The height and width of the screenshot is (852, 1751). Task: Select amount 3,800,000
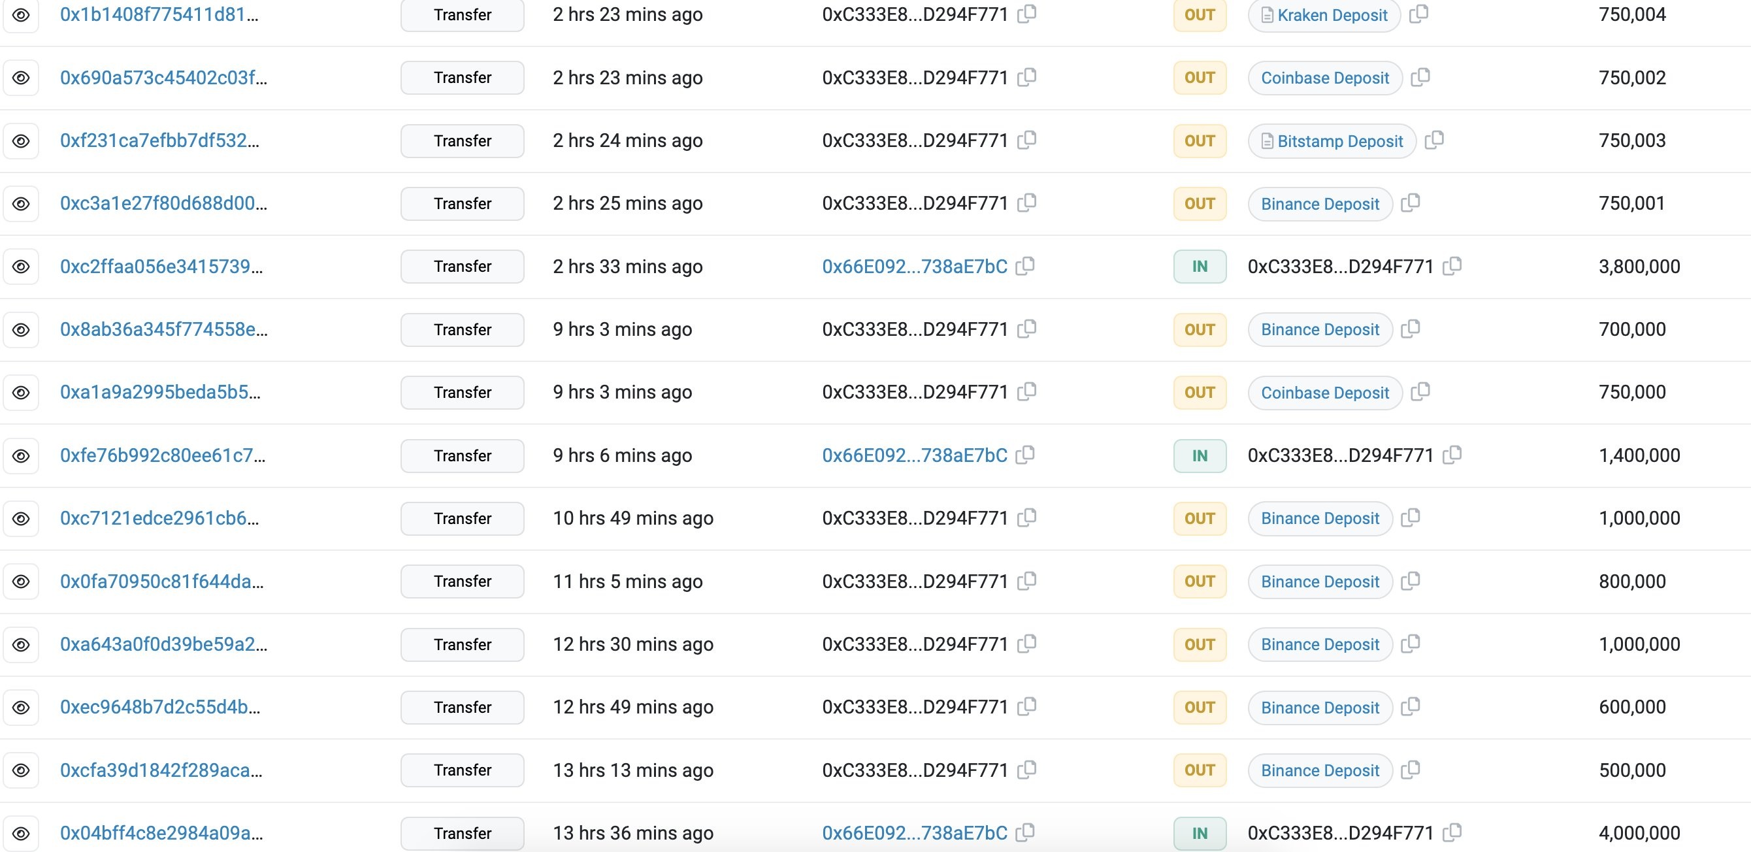(x=1639, y=267)
